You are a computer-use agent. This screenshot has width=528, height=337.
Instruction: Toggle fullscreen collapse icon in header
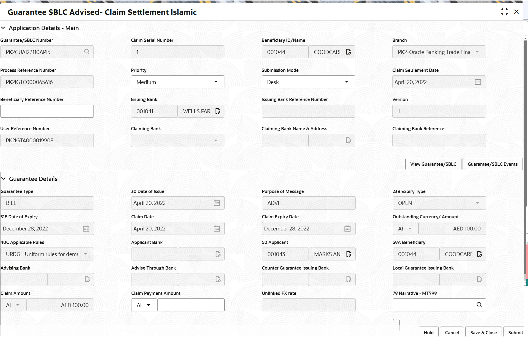504,12
